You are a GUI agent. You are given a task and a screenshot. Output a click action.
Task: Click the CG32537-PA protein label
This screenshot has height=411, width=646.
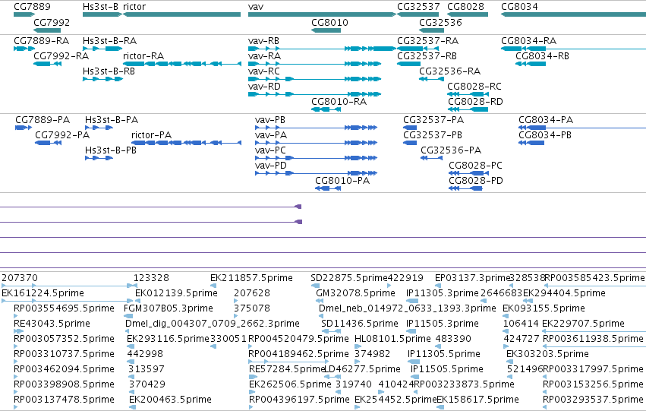(x=433, y=120)
